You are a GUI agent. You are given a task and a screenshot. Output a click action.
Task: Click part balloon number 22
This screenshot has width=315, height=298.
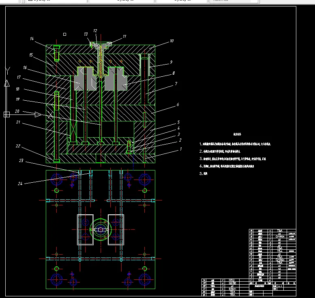[x=18, y=146]
